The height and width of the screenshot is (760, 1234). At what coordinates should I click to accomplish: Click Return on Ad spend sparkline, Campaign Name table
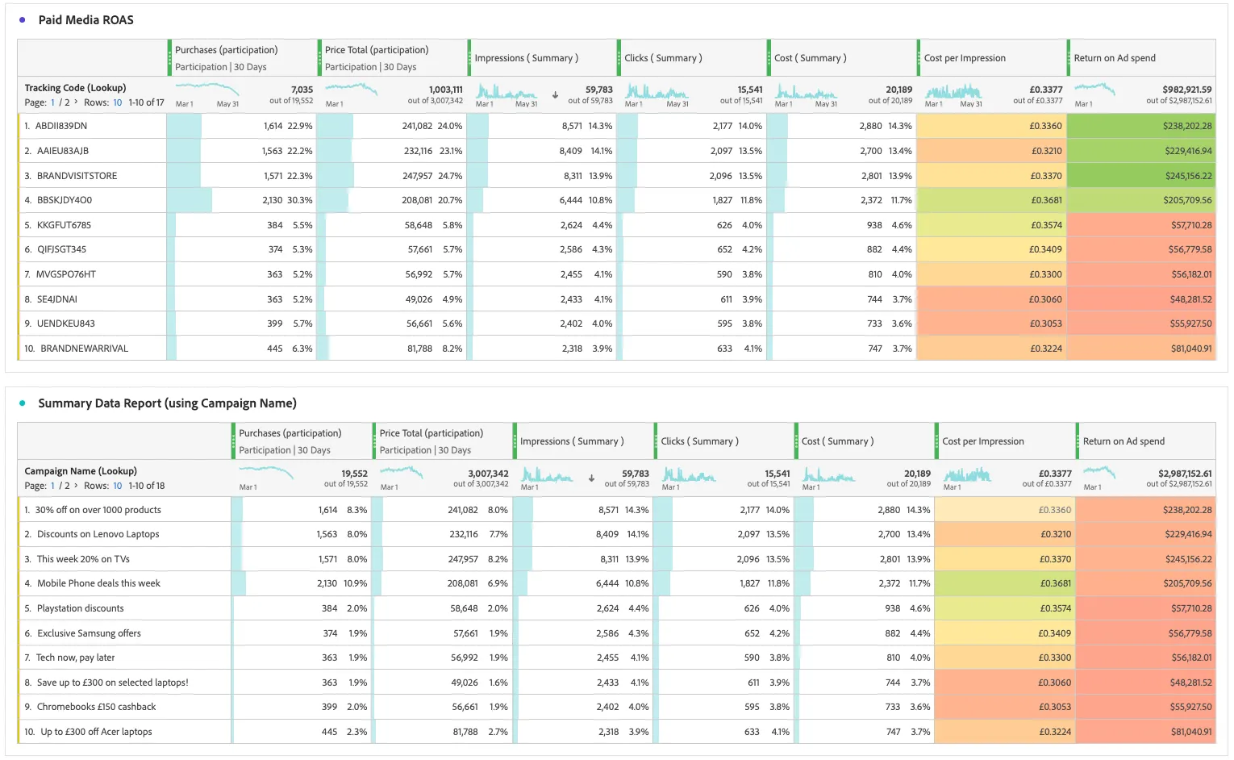click(1100, 471)
